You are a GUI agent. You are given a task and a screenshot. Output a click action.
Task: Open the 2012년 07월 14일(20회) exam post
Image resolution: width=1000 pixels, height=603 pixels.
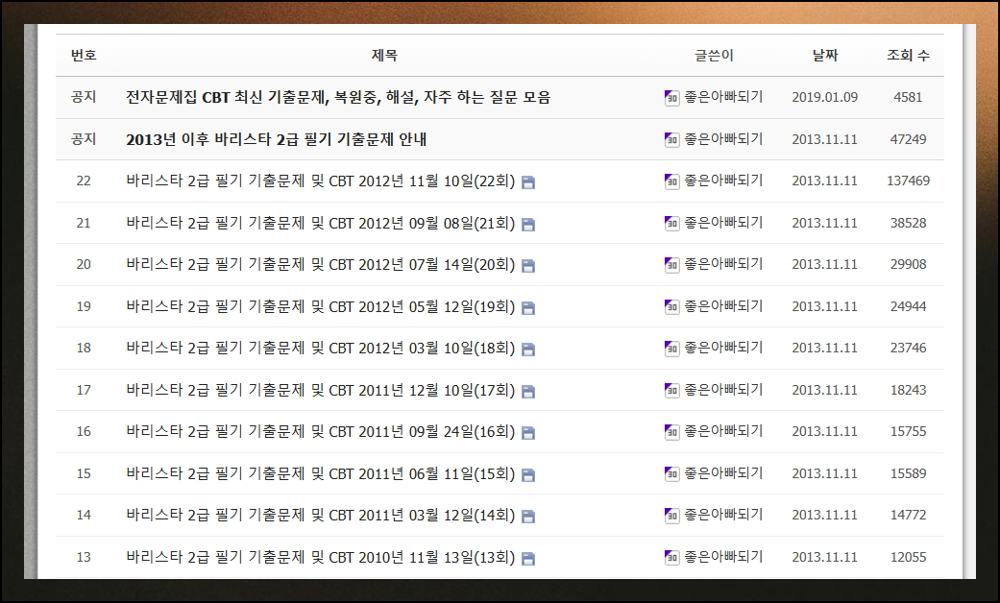point(320,264)
